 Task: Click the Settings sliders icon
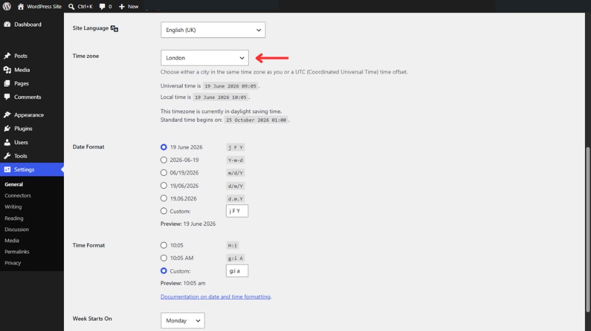[x=7, y=169]
